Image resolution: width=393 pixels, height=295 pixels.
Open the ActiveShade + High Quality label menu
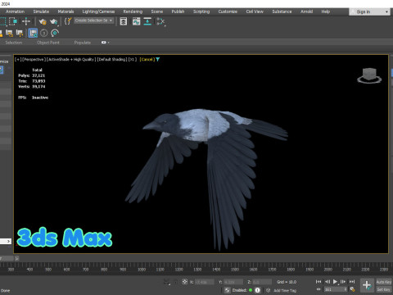click(71, 59)
